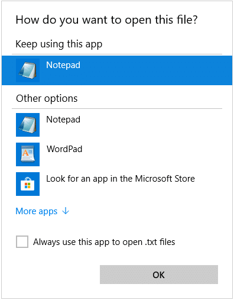Viewport: 234px width, 300px height.
Task: Select the highlighted Notepad label
Action: click(63, 65)
